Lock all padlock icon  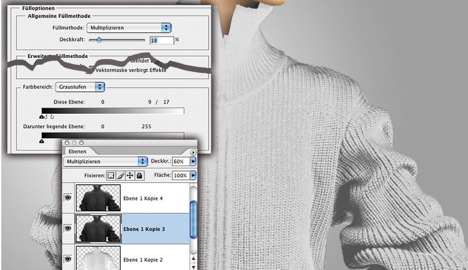coord(139,175)
